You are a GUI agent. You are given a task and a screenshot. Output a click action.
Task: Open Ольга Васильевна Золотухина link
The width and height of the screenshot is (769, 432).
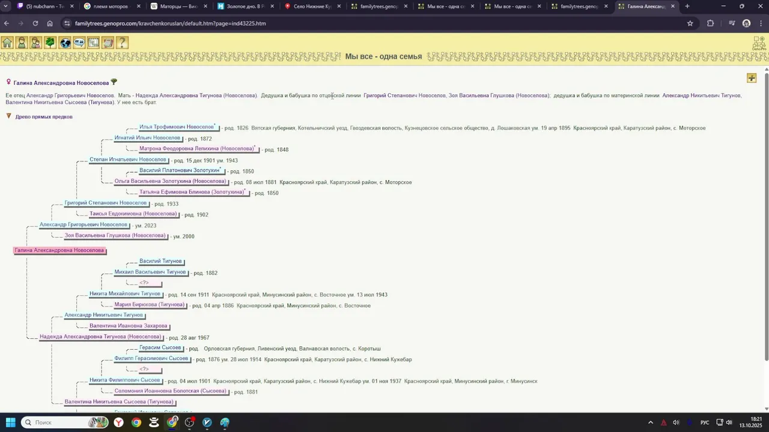coord(171,181)
